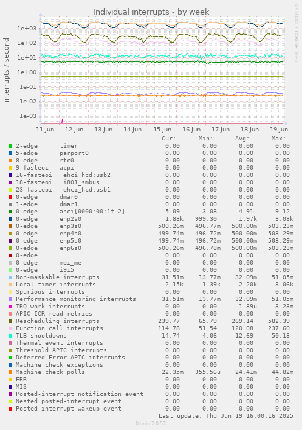The image size is (302, 430).
Task: Click the Avg column header
Action: (242, 139)
